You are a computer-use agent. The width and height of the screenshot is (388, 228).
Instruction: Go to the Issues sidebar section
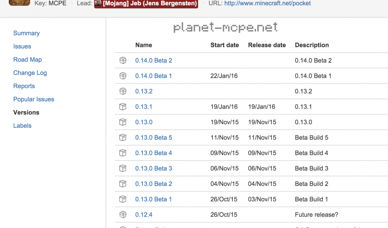[x=22, y=46]
